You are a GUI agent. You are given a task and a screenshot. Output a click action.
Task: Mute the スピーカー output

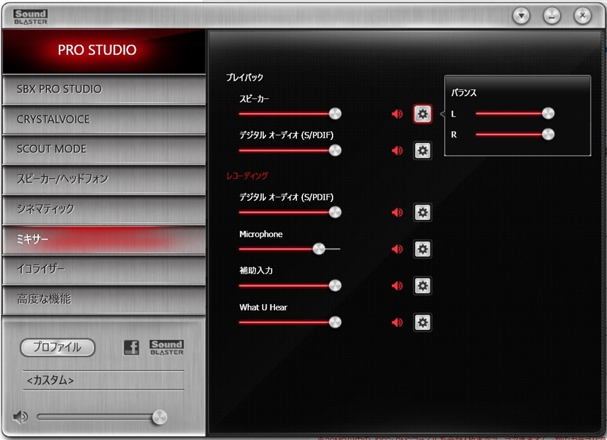397,114
